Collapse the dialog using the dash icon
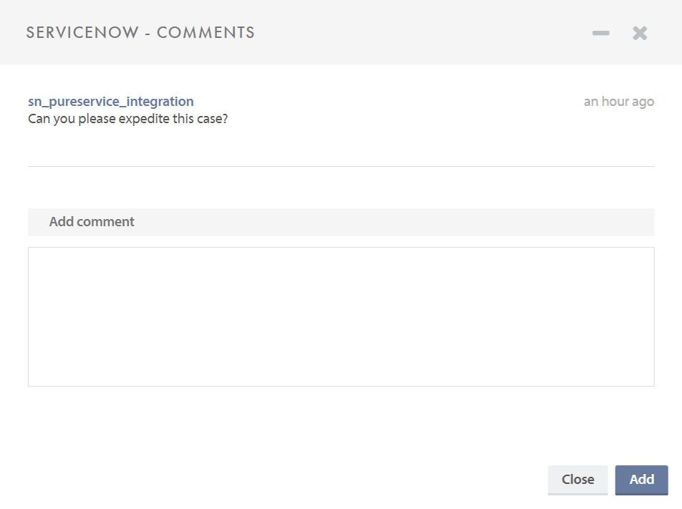The height and width of the screenshot is (509, 682). [x=600, y=33]
